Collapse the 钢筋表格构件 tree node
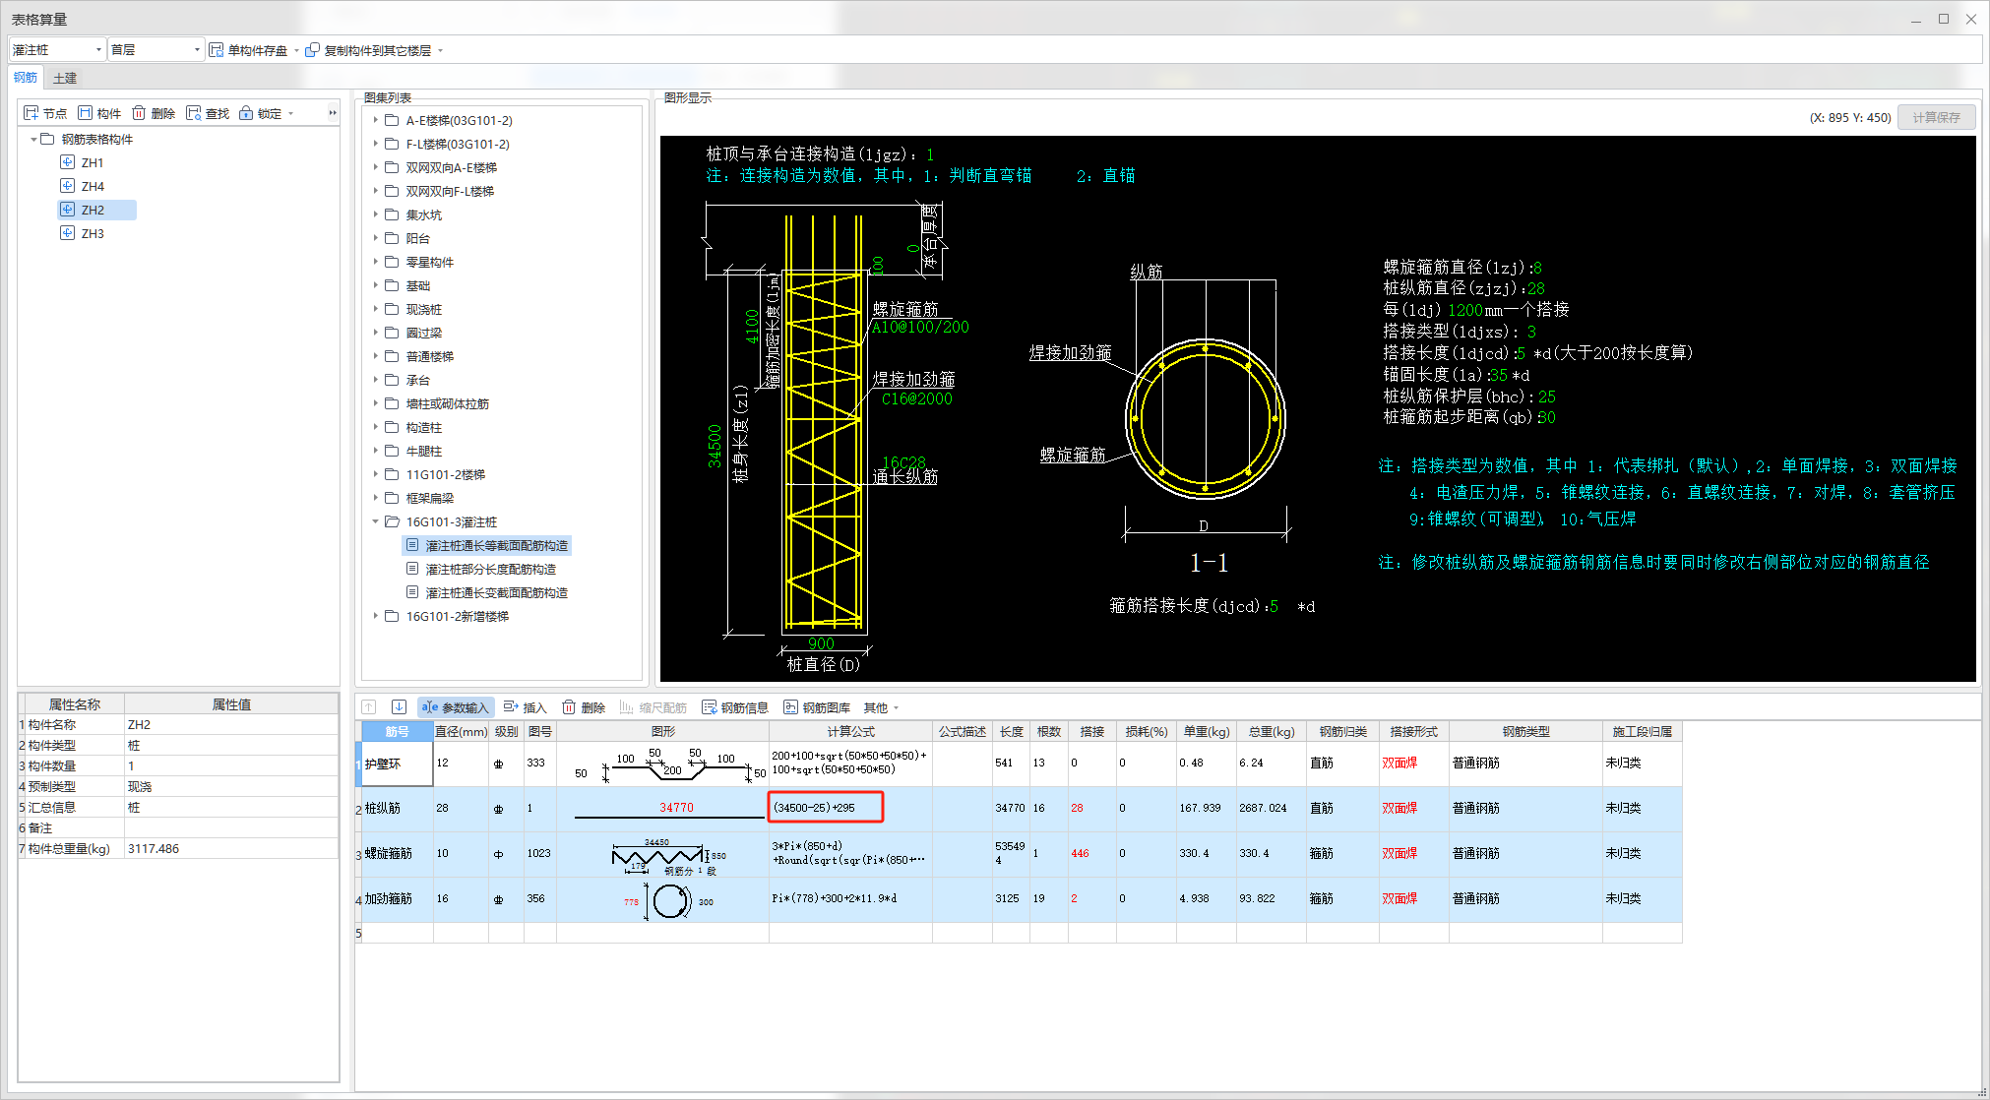The width and height of the screenshot is (1990, 1100). tap(33, 139)
